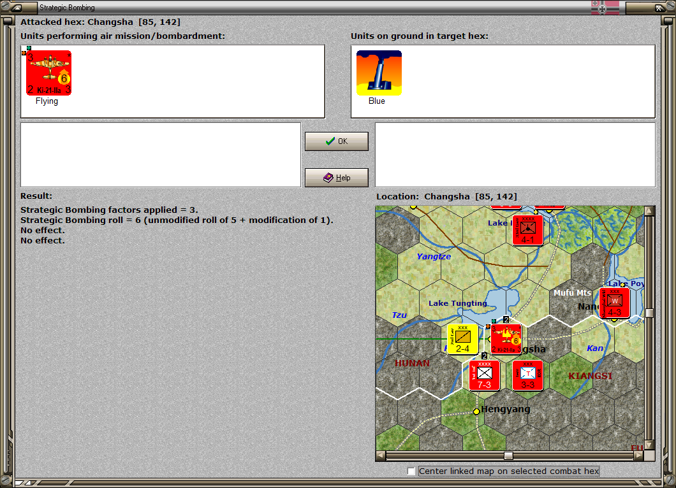Screen dimensions: 676x488
Task: Click the Hengyang city marker on the map
Action: (476, 412)
